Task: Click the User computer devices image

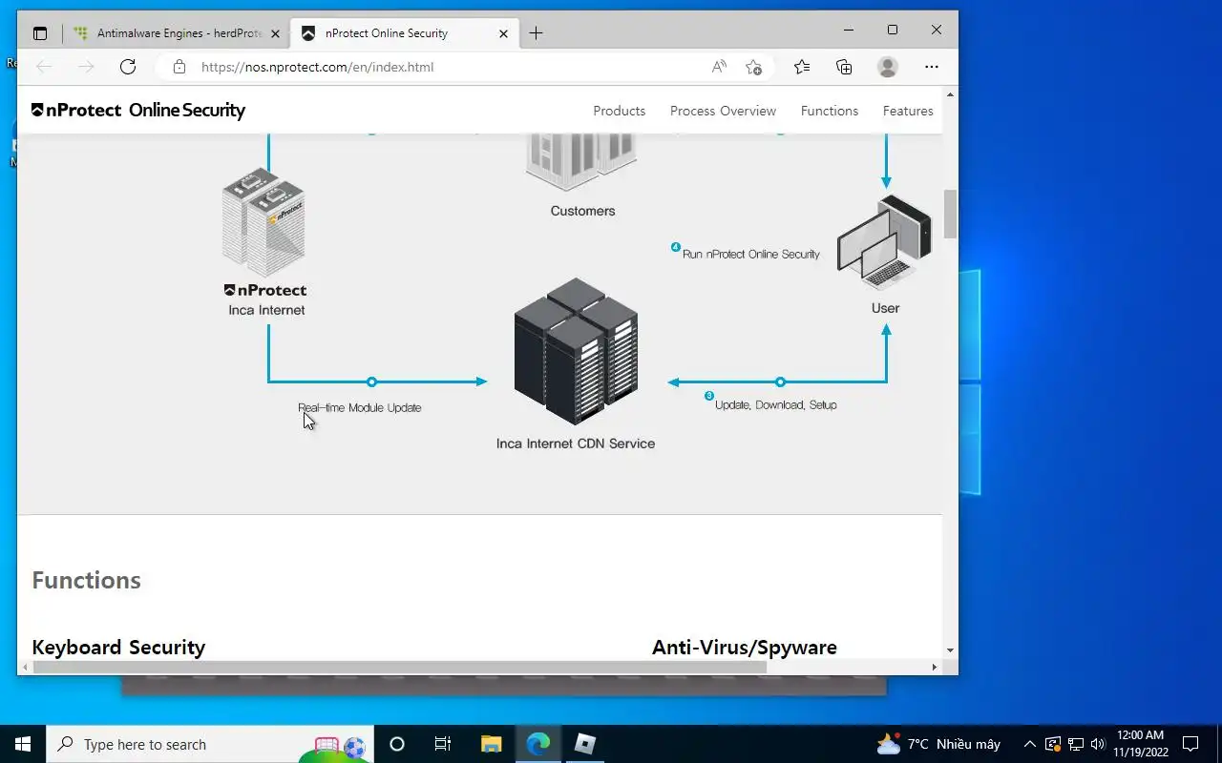Action: 884,242
